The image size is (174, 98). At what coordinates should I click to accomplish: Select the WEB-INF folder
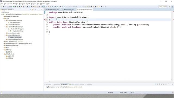(x=11, y=58)
